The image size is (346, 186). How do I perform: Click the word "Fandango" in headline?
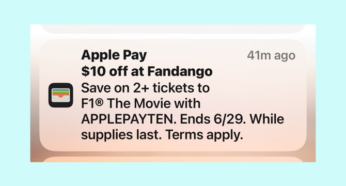coord(180,71)
